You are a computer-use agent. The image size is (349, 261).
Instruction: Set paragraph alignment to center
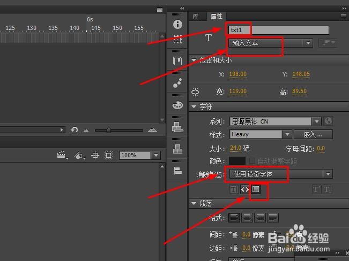click(x=247, y=218)
